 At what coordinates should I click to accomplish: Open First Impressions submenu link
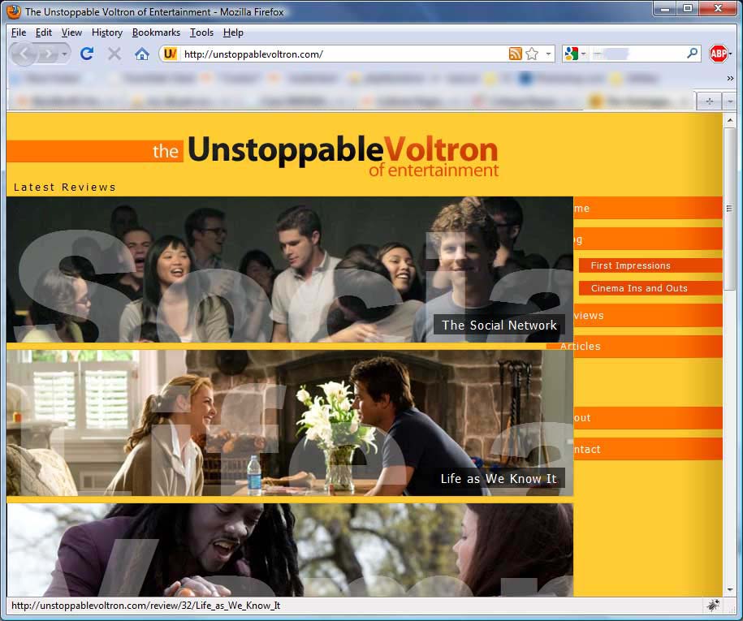[650, 265]
